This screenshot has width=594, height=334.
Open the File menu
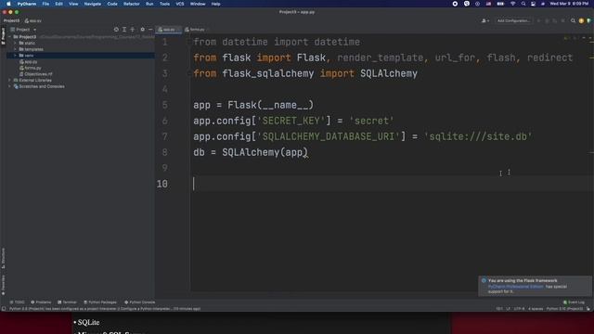[45, 4]
